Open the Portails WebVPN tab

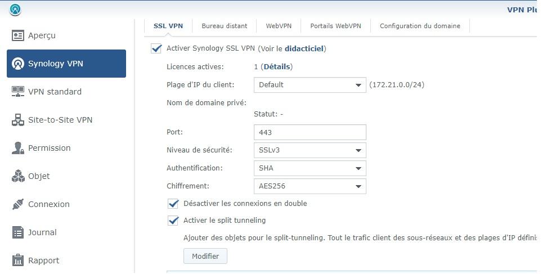click(x=335, y=26)
